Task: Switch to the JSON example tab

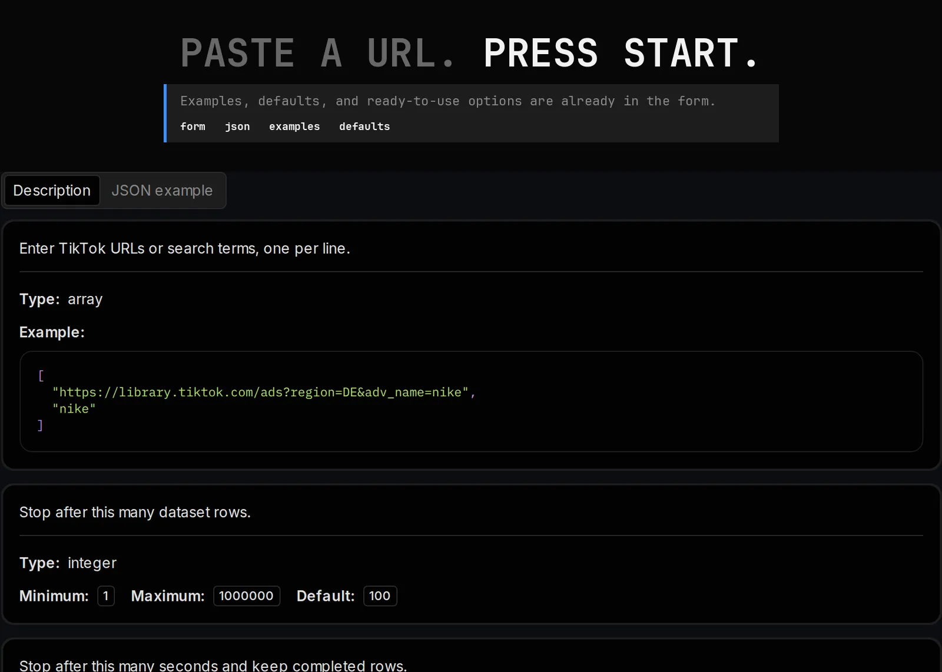Action: (162, 191)
